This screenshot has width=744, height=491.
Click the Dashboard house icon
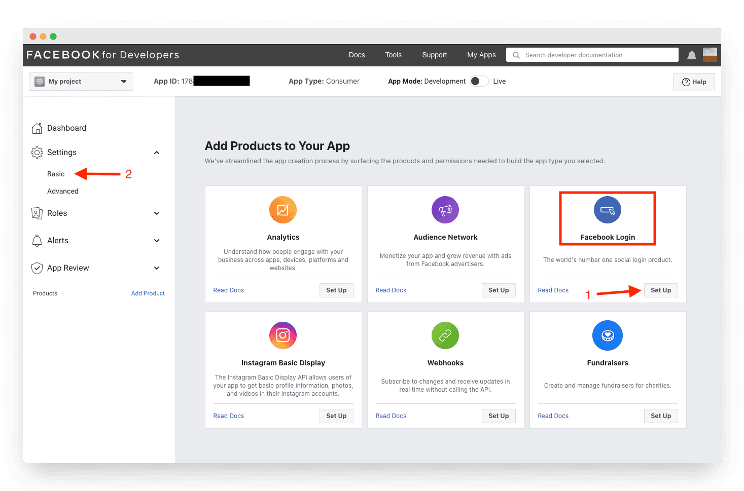[37, 128]
